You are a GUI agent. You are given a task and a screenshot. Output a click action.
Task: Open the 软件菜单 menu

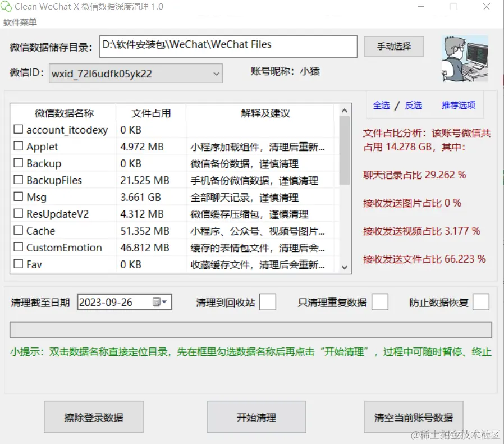(20, 22)
